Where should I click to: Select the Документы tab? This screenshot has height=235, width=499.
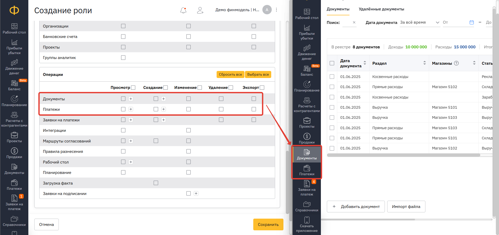[x=338, y=9]
